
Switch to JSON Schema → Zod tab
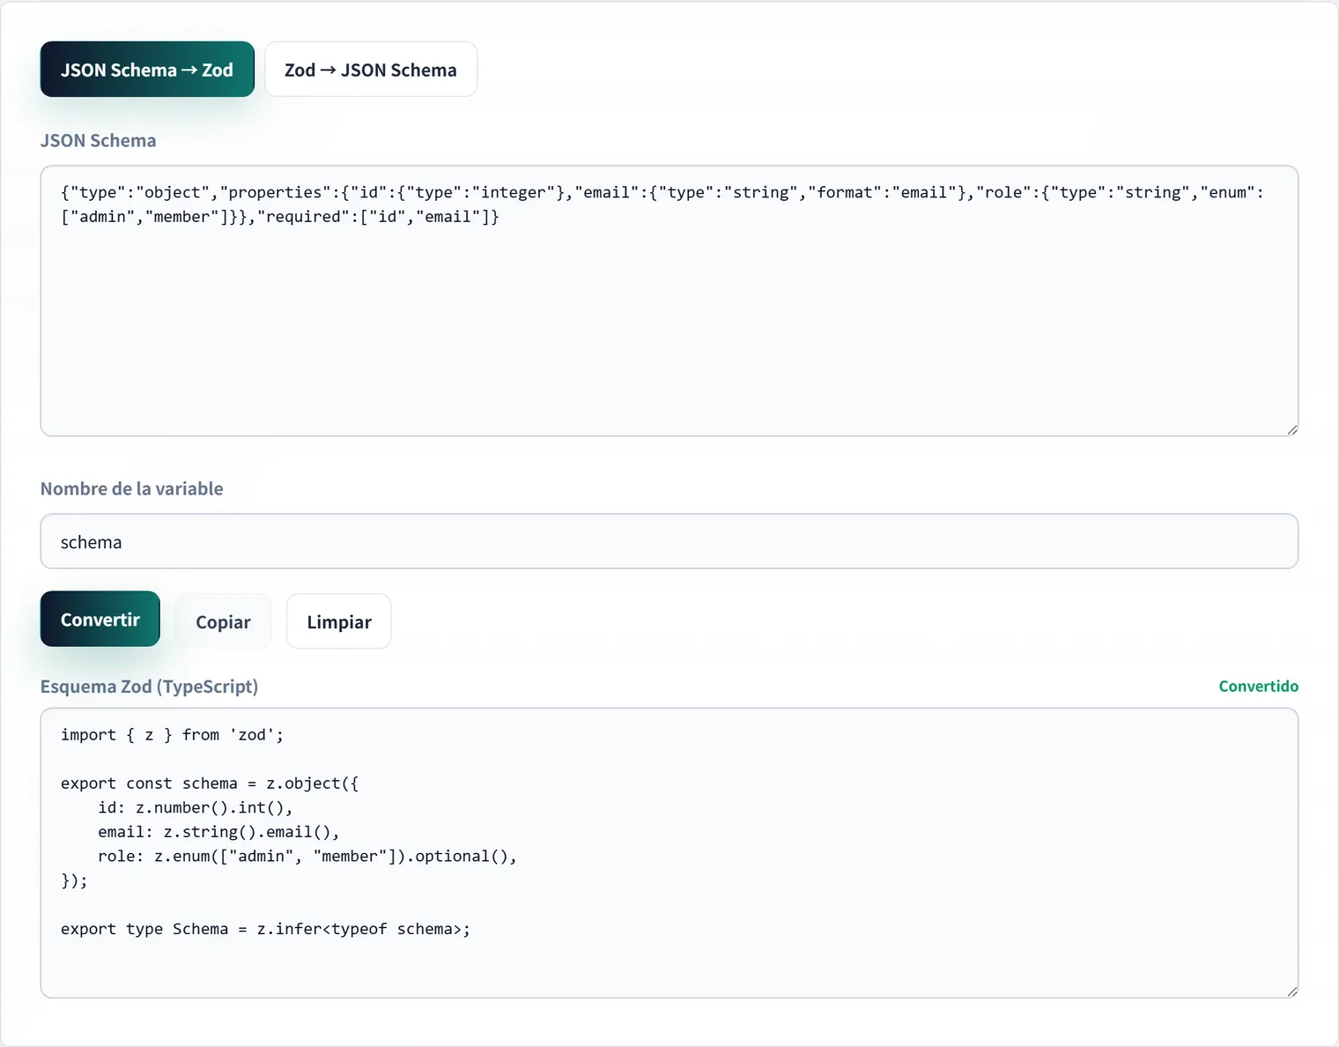tap(147, 70)
